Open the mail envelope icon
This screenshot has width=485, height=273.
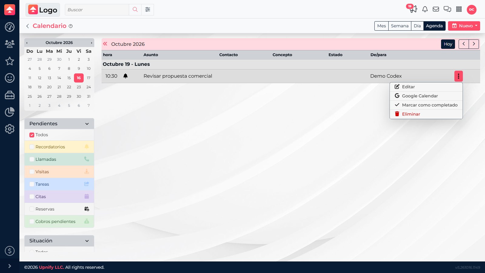[436, 9]
